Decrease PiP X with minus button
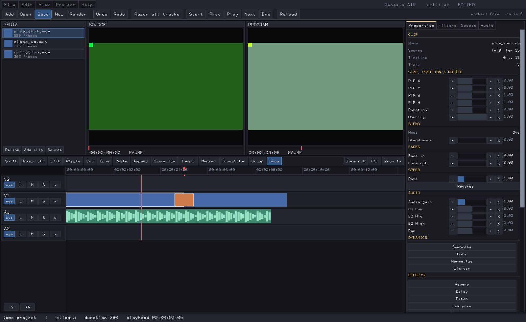This screenshot has width=526, height=322. pos(453,81)
